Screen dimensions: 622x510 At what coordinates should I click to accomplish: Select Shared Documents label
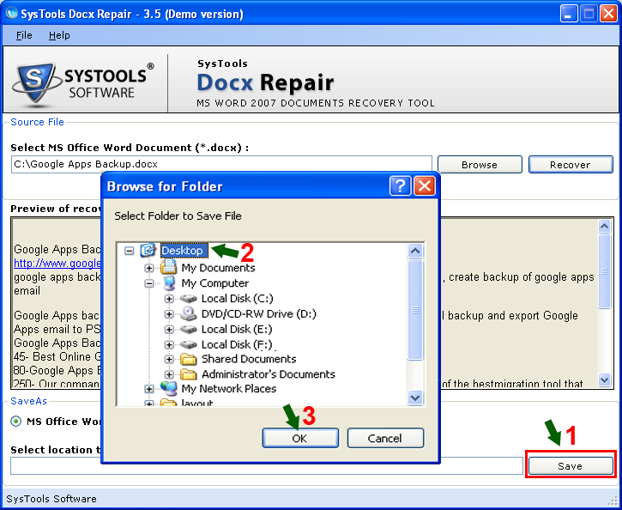click(249, 359)
